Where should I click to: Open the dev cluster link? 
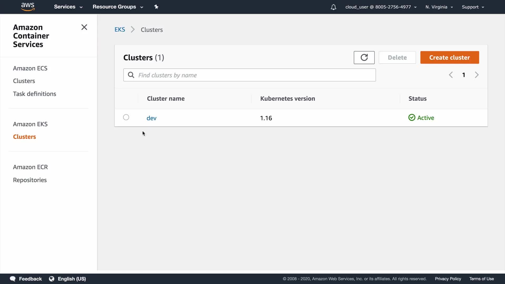[151, 118]
